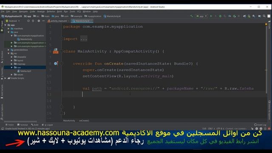Click the Project panel horizontal scrollbar
Viewport: 272px width, 153px height.
point(20,122)
